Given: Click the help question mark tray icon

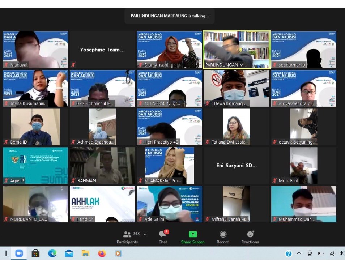Looking at the screenshot, I should (289, 253).
